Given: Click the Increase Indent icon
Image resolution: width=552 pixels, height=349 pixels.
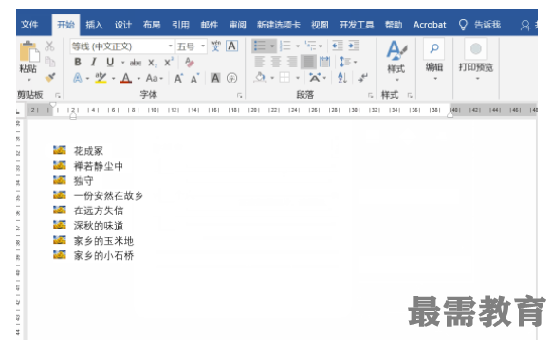Looking at the screenshot, I should click(x=354, y=46).
